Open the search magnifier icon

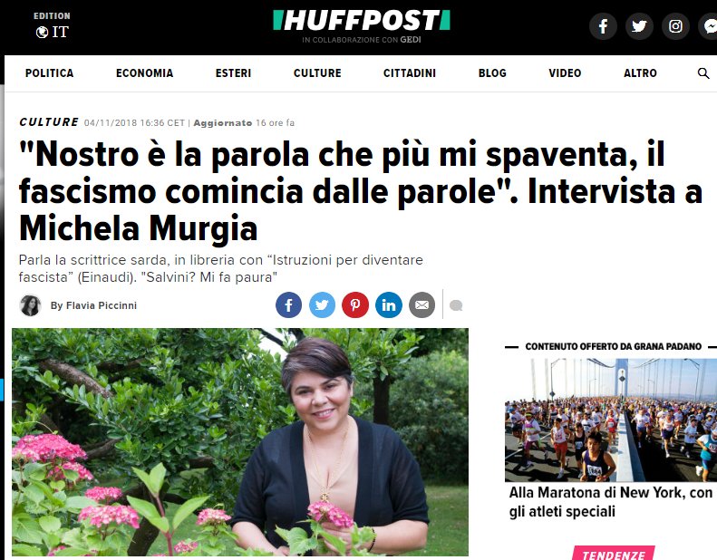pos(703,73)
